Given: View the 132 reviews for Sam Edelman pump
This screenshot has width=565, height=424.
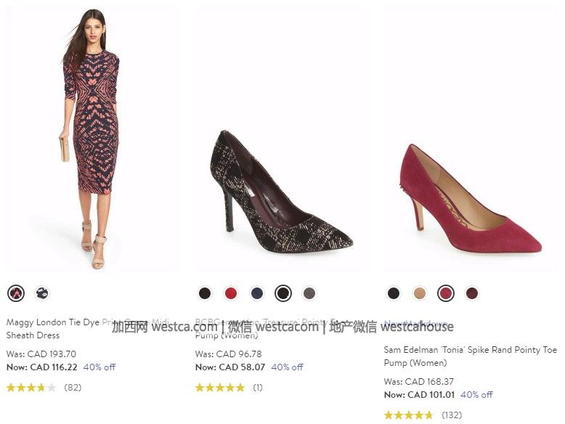Looking at the screenshot, I should point(452,415).
